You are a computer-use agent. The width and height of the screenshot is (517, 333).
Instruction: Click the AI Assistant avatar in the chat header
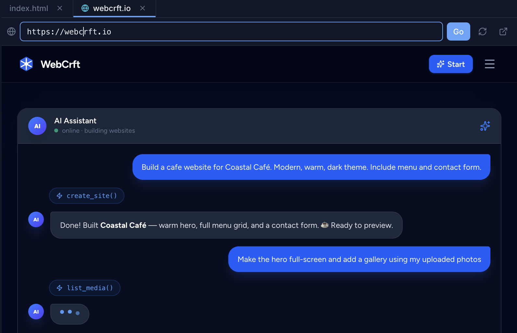(x=37, y=126)
